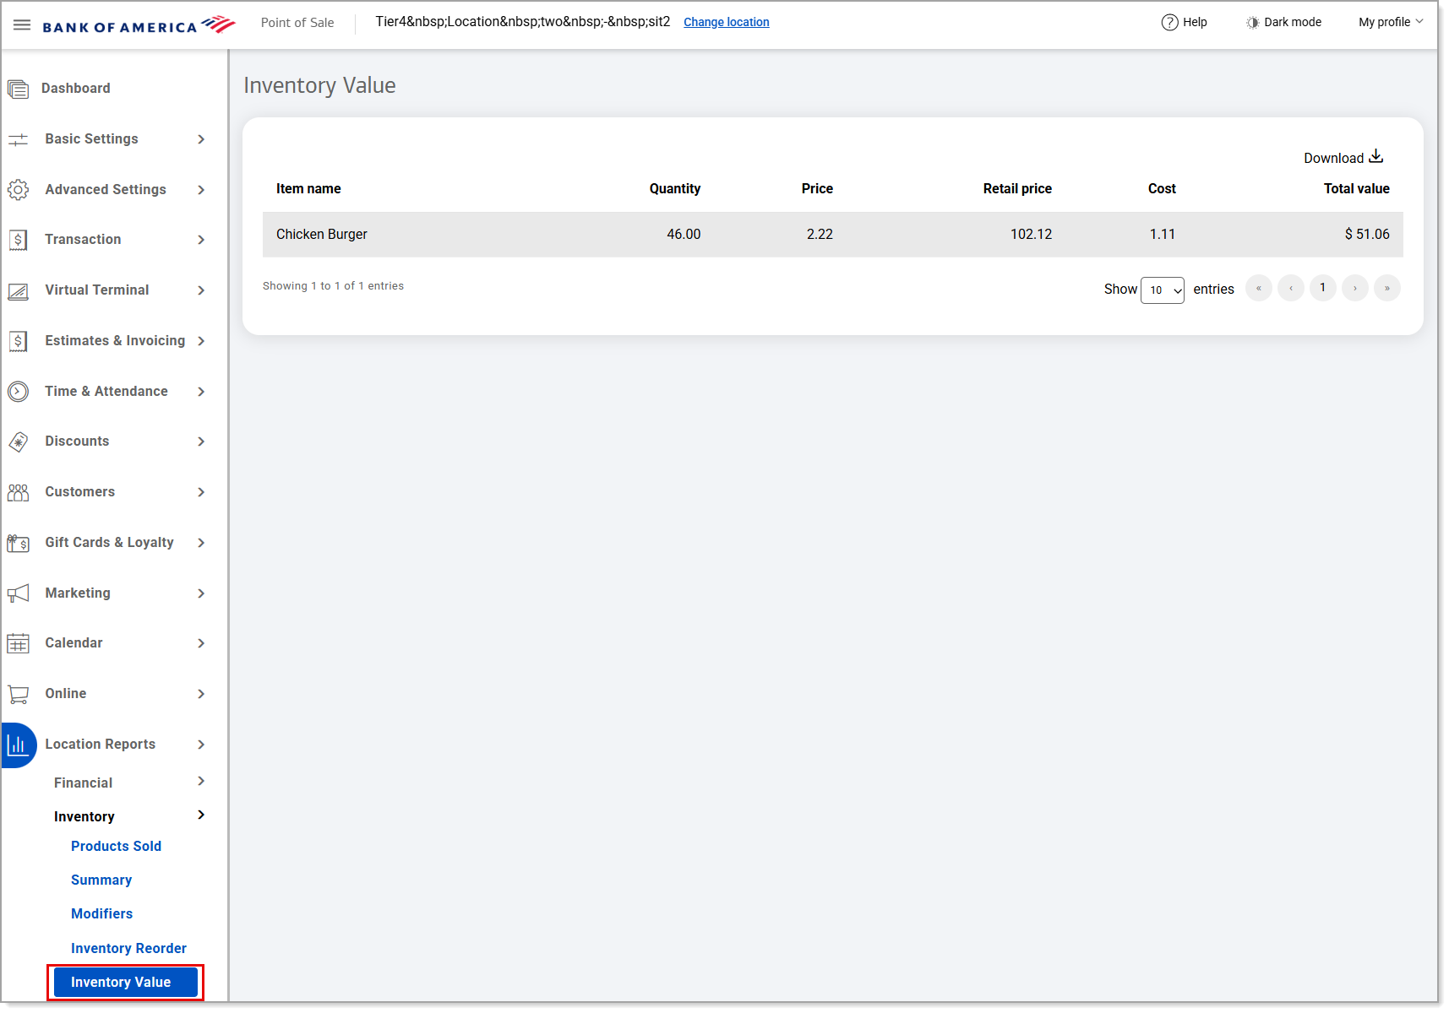This screenshot has width=1449, height=1013.
Task: Click the Marketing megaphone icon
Action: [x=18, y=593]
